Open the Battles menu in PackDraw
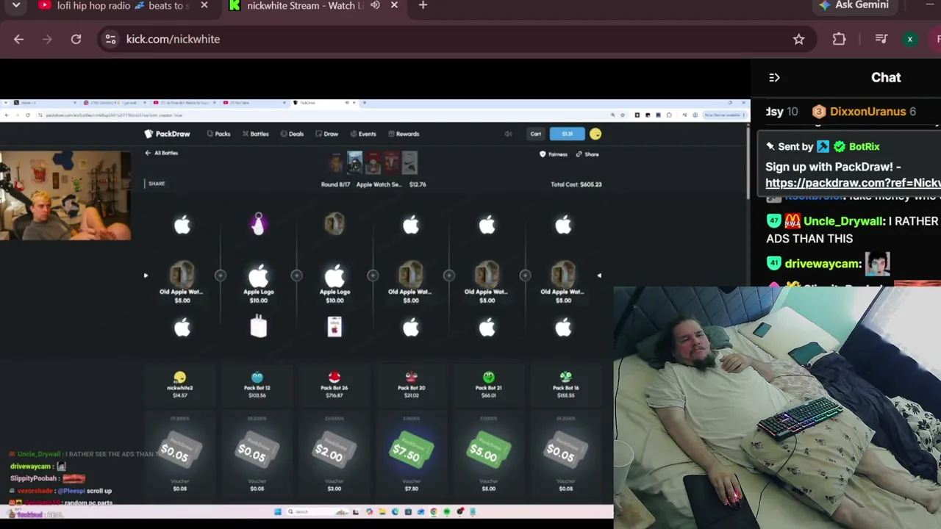This screenshot has width=941, height=529. tap(255, 134)
